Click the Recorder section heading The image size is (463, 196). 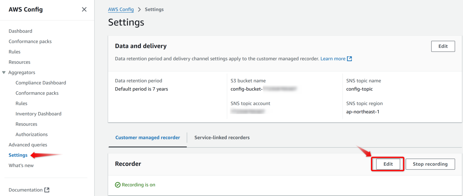(x=128, y=164)
